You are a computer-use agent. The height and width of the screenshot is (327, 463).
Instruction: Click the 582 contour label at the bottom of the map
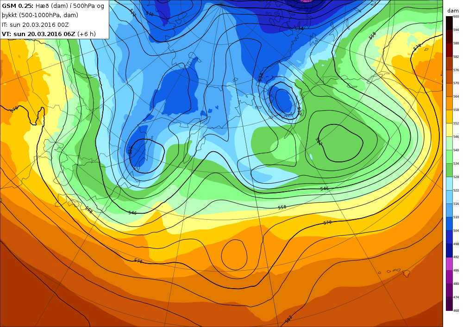[x=289, y=319]
